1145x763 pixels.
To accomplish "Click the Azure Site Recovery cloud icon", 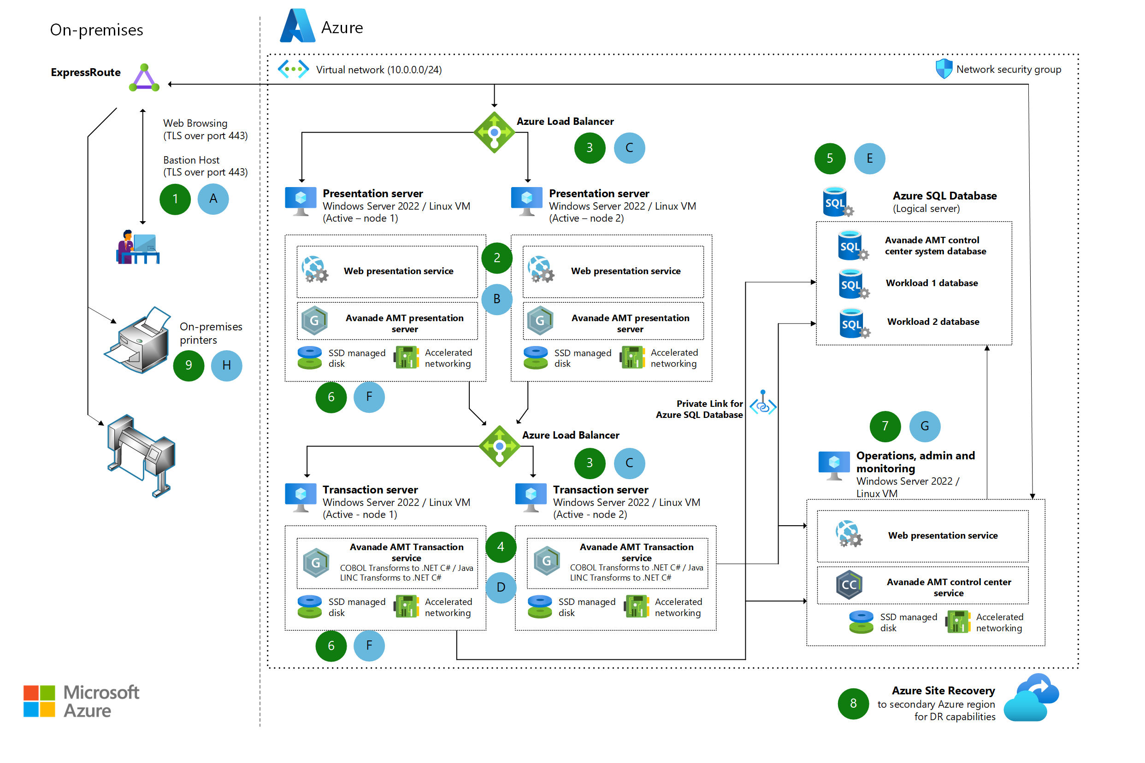I will pos(1032,697).
